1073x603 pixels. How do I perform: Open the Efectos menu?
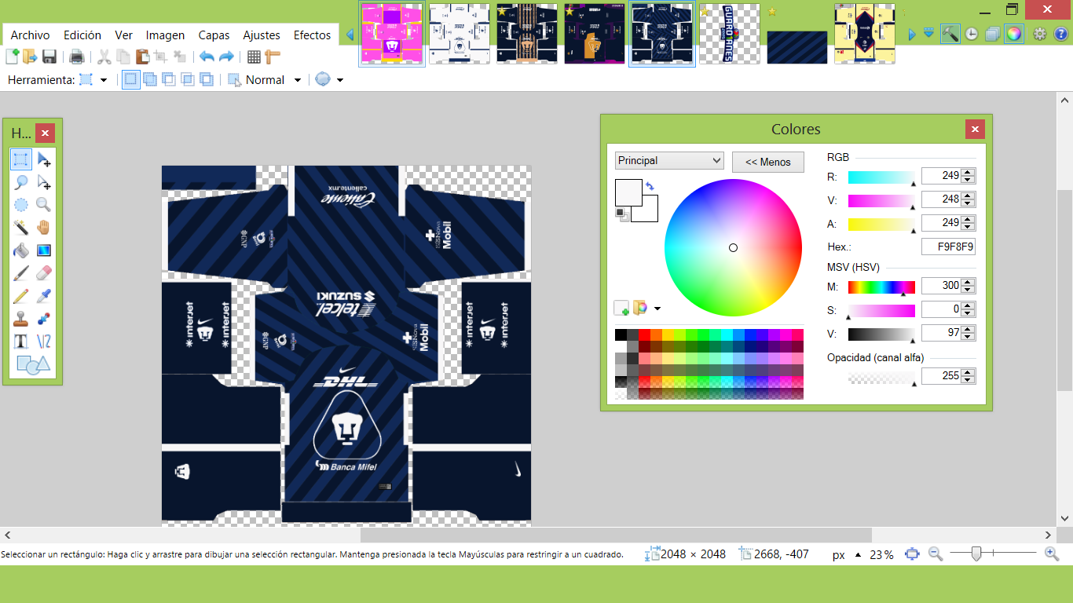(x=312, y=35)
